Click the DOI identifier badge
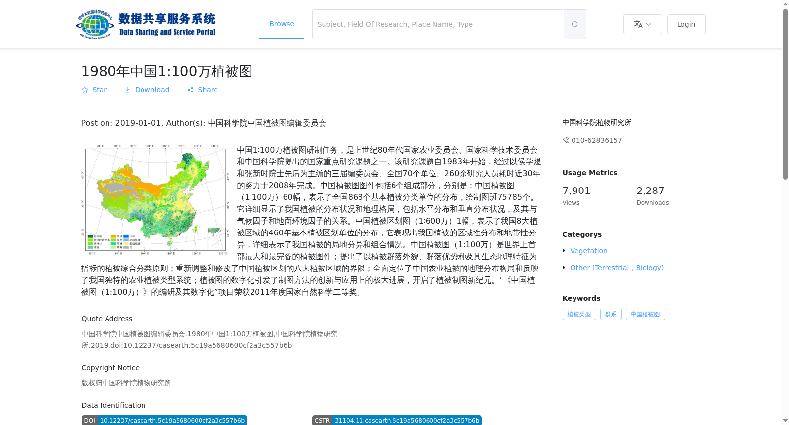 [x=164, y=420]
